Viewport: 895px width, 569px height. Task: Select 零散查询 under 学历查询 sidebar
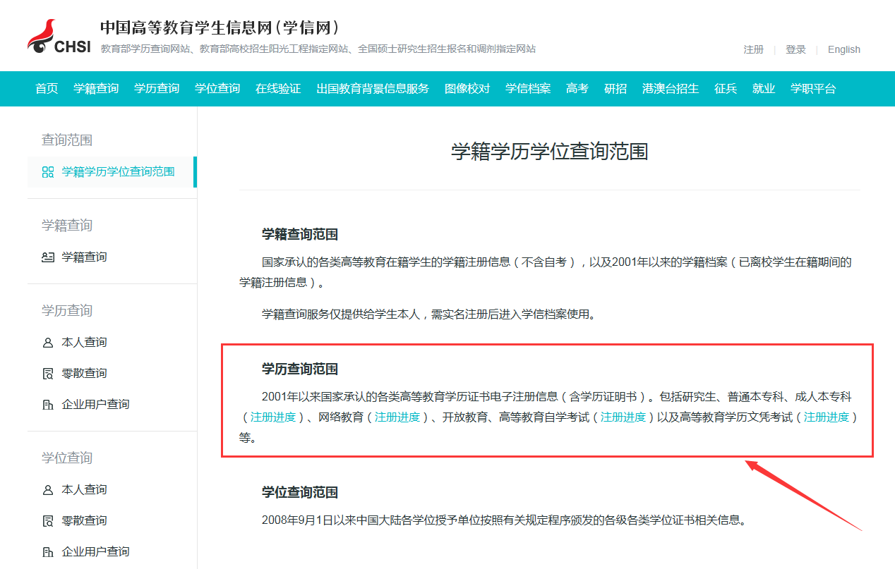point(85,374)
